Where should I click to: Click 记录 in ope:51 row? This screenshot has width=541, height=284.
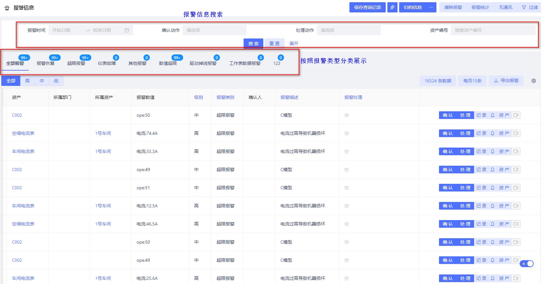tap(481, 188)
